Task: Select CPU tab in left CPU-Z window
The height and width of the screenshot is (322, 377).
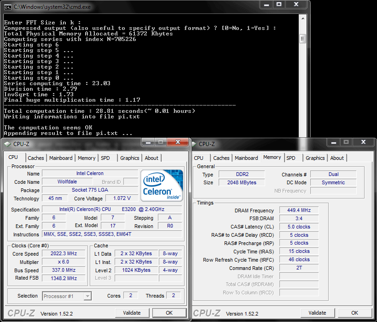Action: [x=13, y=158]
